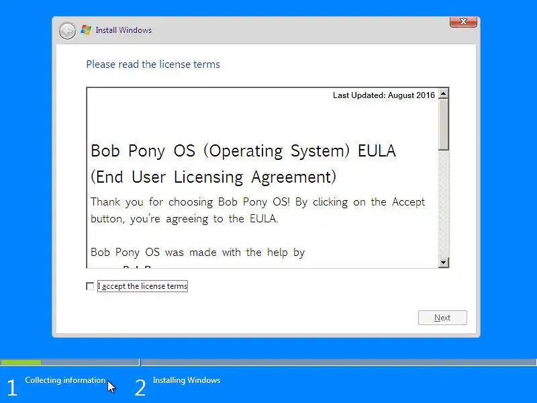This screenshot has width=537, height=403.
Task: Click the license scrollbar up arrow
Action: [x=444, y=93]
